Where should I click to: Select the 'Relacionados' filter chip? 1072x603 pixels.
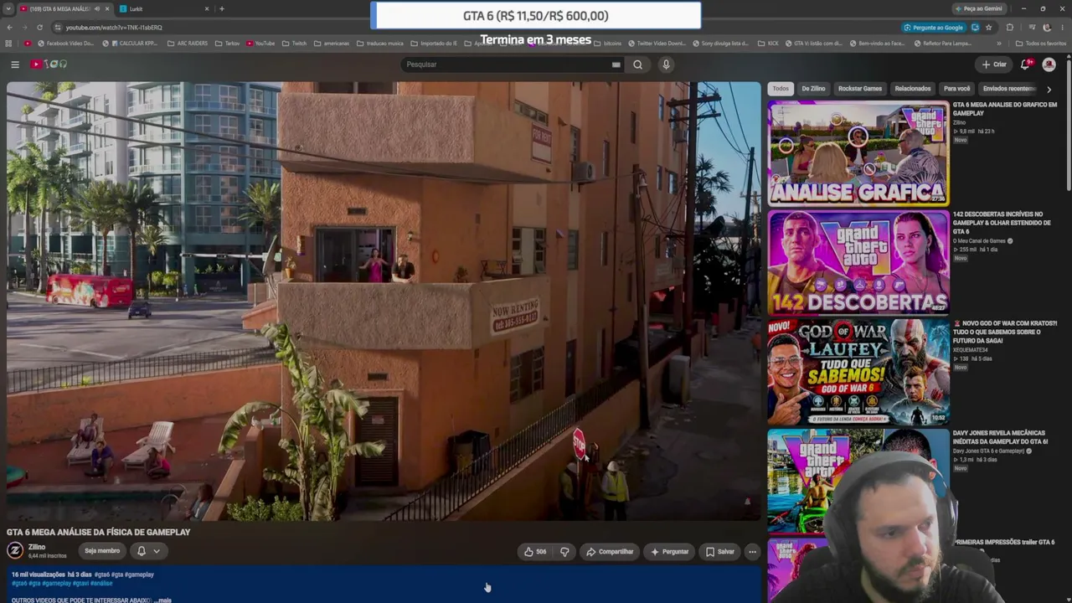(913, 89)
